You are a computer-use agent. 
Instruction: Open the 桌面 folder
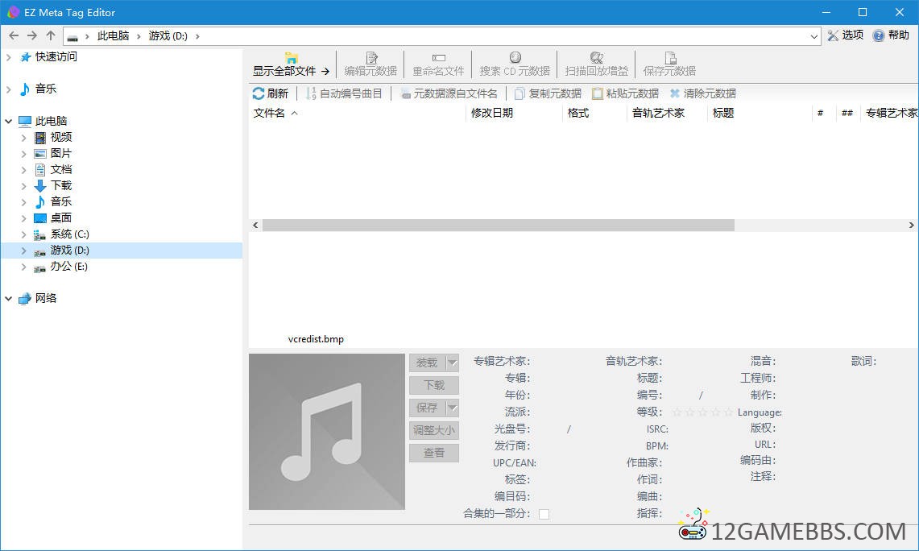pyautogui.click(x=60, y=218)
